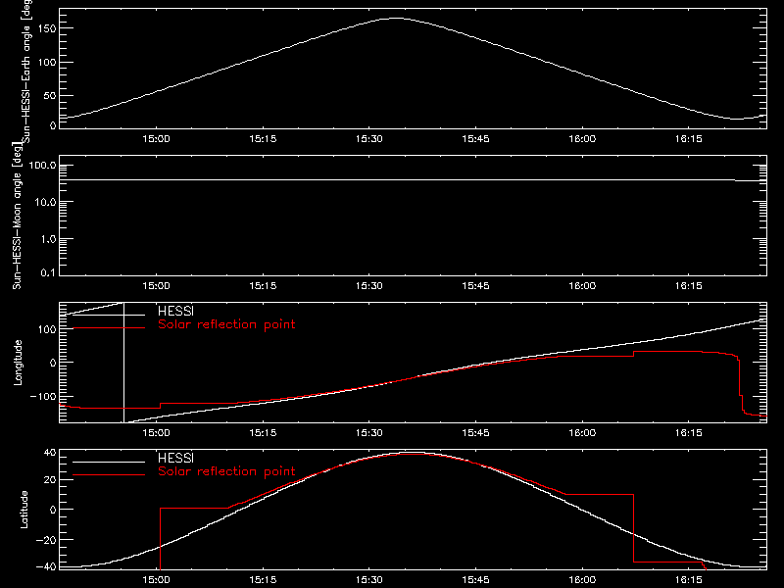Click the 150 tick label on Earth angle plot
The width and height of the screenshot is (784, 588).
point(47,28)
